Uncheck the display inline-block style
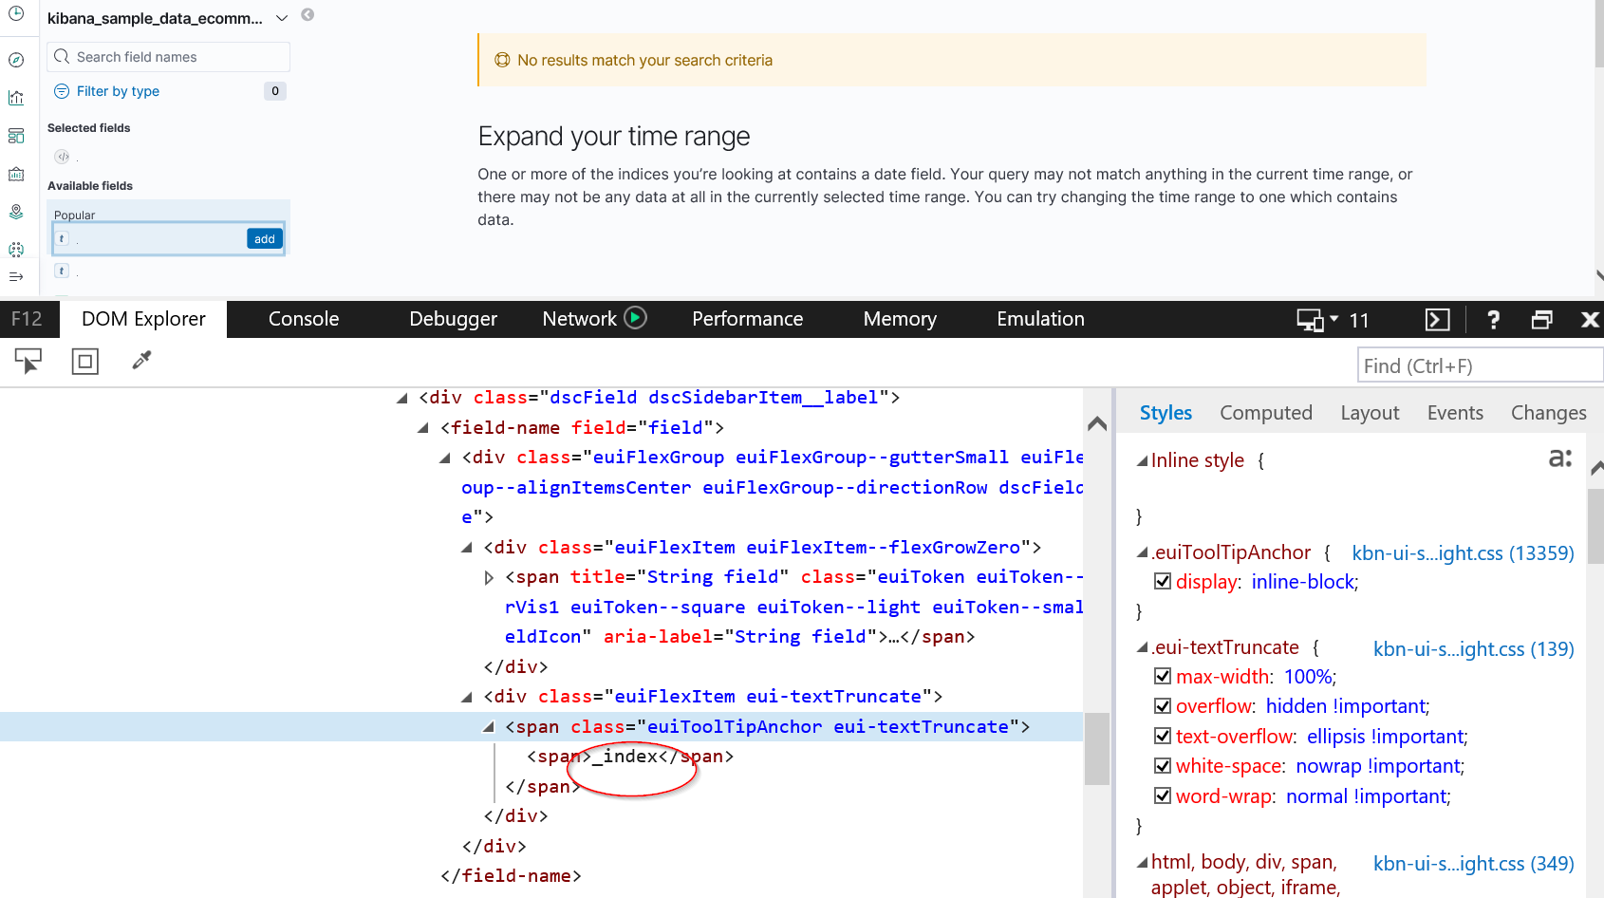This screenshot has height=898, width=1604. tap(1163, 581)
